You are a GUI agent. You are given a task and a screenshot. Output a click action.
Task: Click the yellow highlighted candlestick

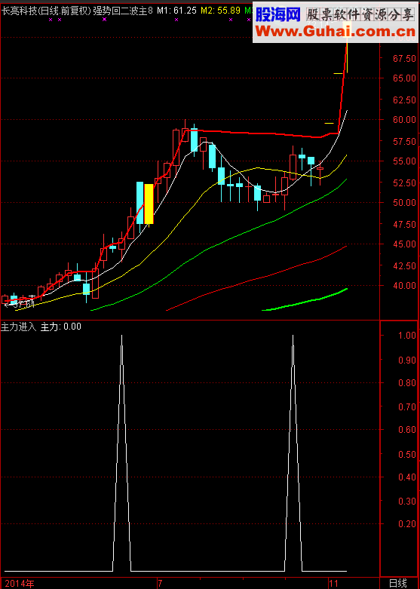(x=149, y=204)
